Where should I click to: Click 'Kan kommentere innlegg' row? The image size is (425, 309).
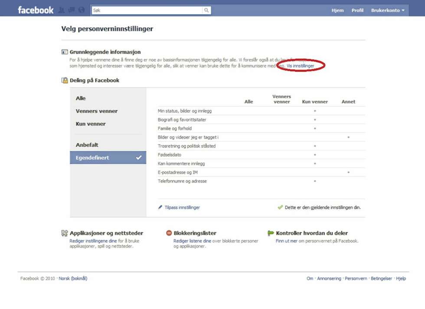(261, 164)
